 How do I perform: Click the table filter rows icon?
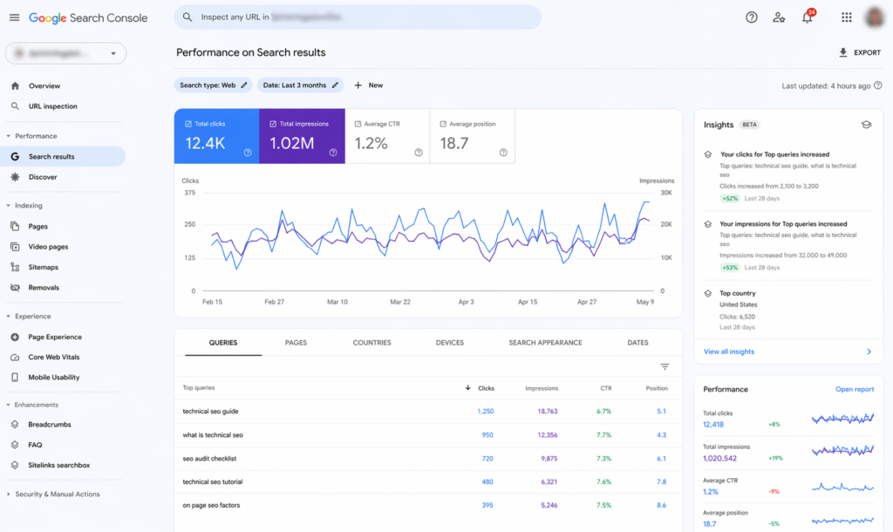(665, 367)
